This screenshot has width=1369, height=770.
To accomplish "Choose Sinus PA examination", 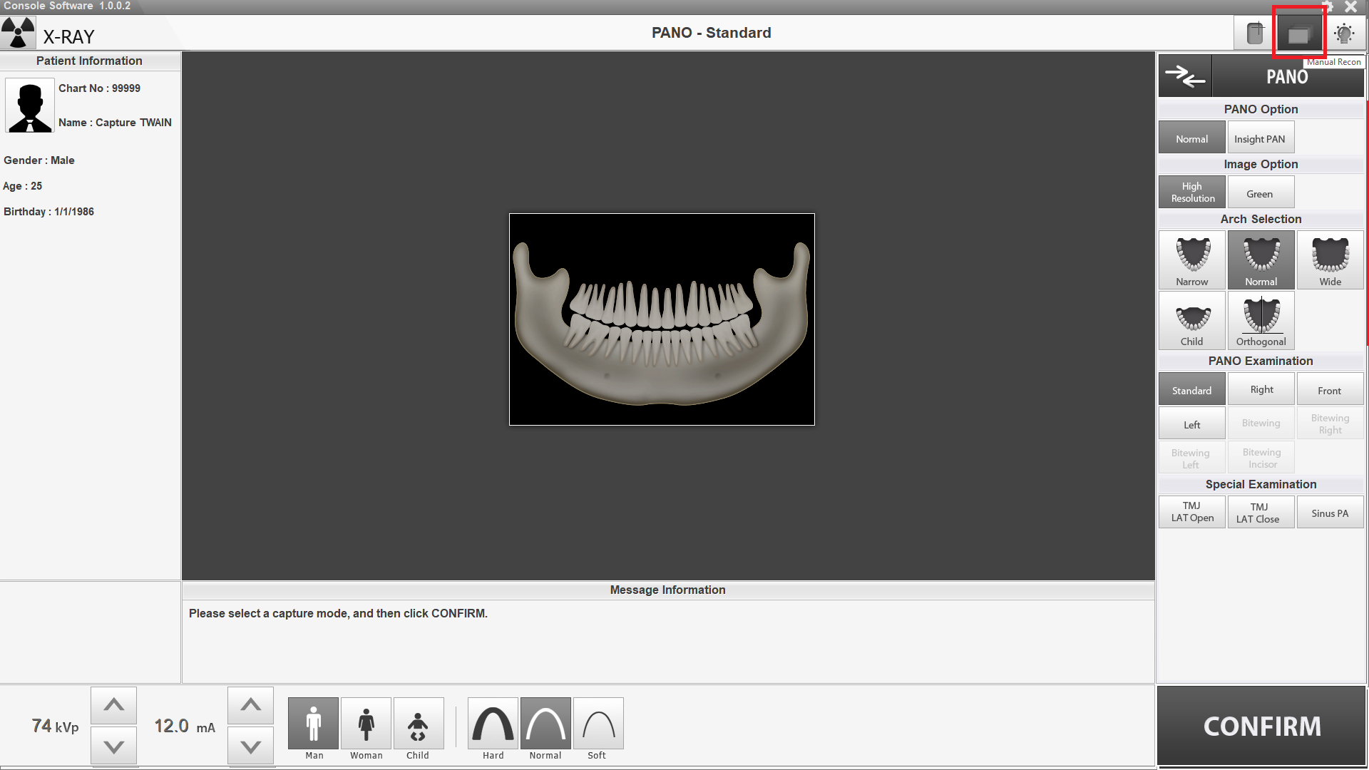I will [1330, 512].
